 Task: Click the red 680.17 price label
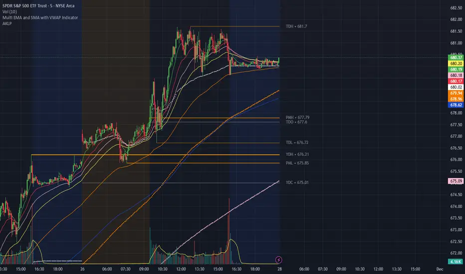point(456,81)
